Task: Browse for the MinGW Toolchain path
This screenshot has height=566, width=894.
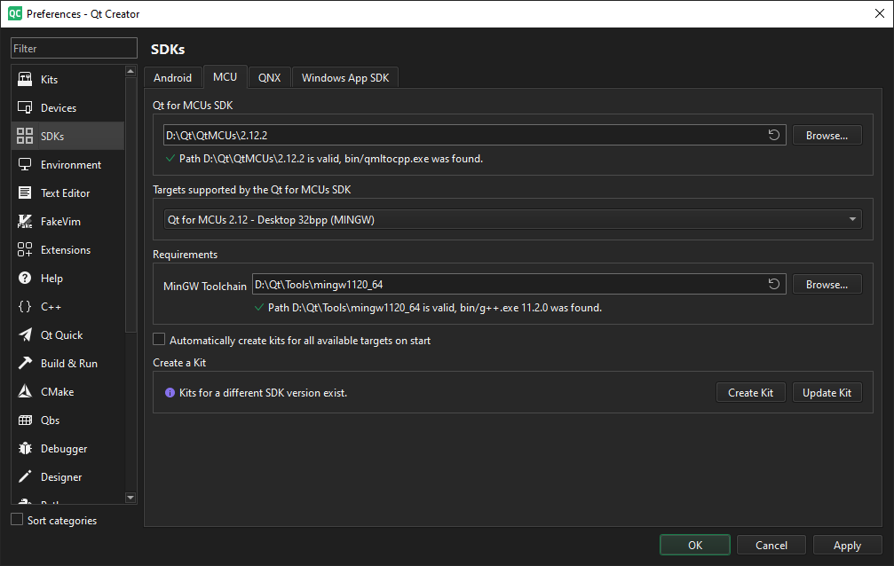Action: tap(827, 284)
